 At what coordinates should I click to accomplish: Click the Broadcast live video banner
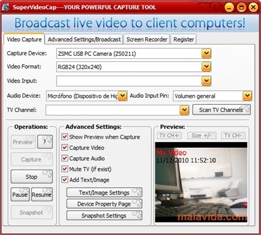point(130,23)
